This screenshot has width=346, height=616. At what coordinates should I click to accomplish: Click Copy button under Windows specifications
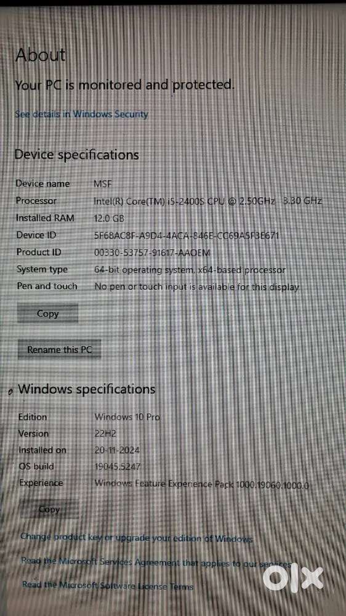49,509
